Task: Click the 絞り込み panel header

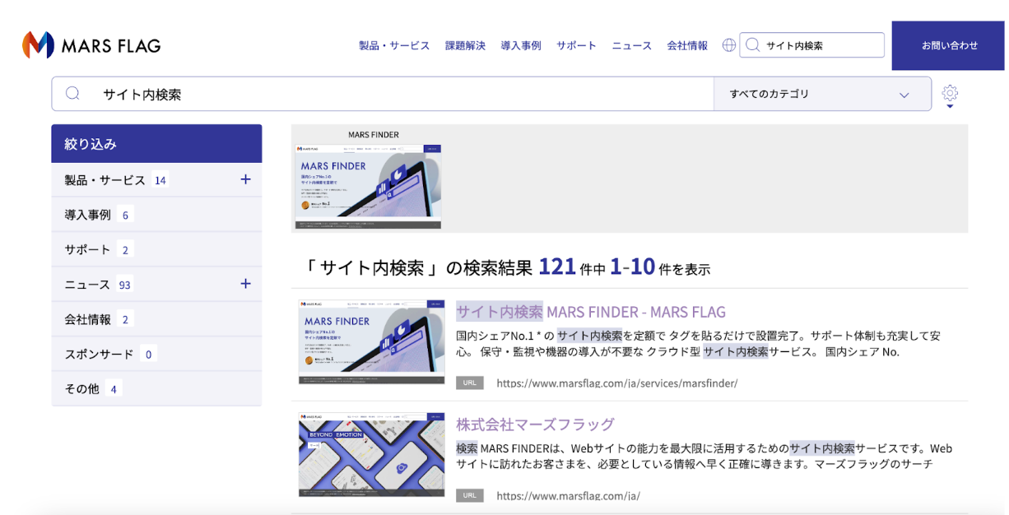Action: (156, 144)
